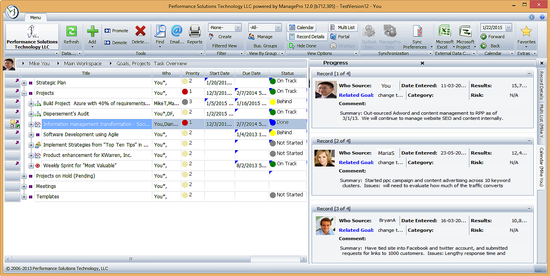
Task: Open the 1/22/2015 date dropdown
Action: click(x=508, y=27)
